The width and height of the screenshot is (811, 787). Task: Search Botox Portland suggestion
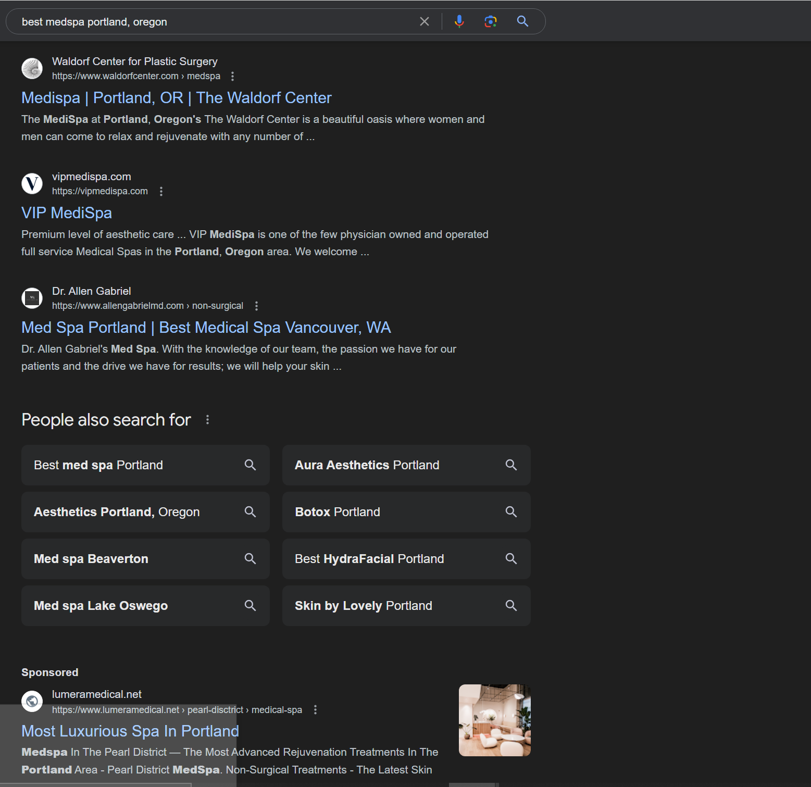(406, 512)
